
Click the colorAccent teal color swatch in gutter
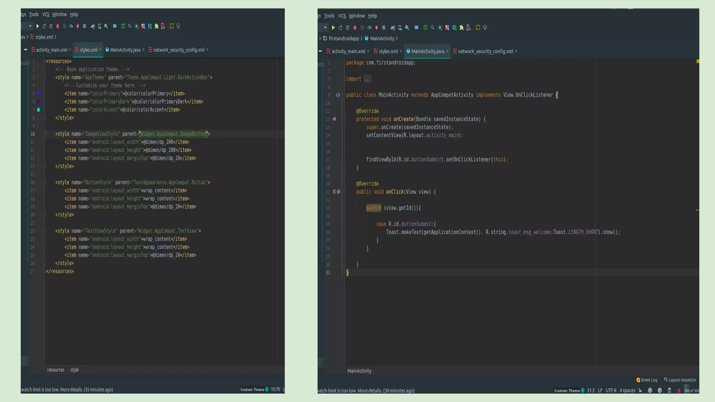click(x=38, y=110)
